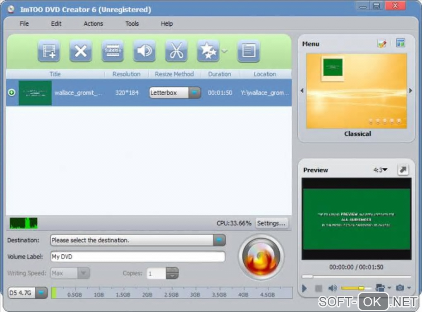Expand the snapshot arrow dropdown
This screenshot has height=312, width=422.
(409, 288)
